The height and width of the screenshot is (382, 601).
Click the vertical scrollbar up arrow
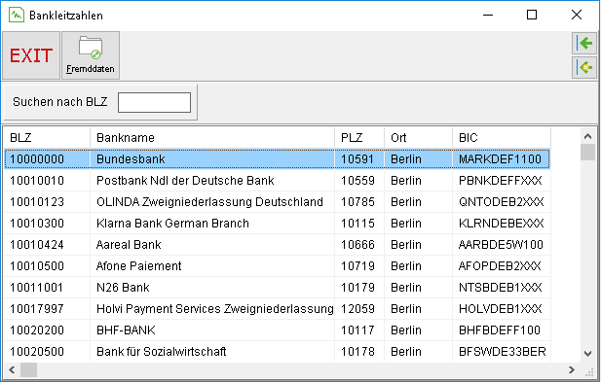click(x=588, y=136)
